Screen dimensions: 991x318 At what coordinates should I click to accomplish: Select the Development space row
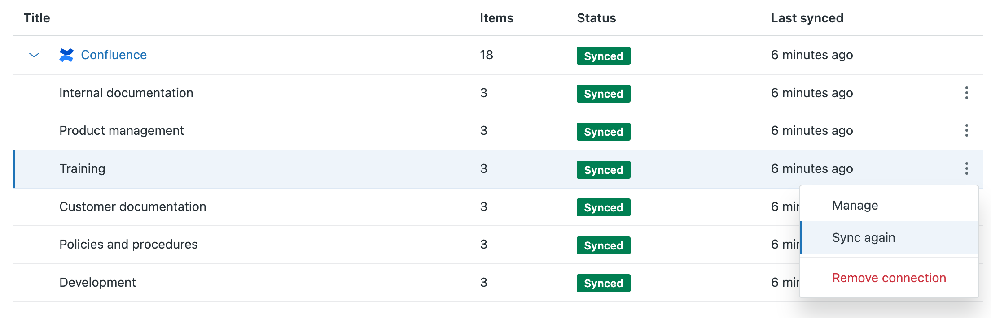[97, 282]
